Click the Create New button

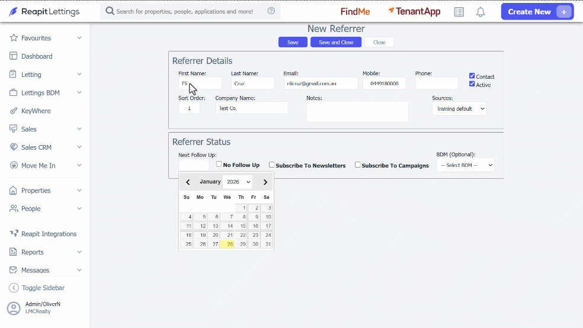pyautogui.click(x=537, y=11)
